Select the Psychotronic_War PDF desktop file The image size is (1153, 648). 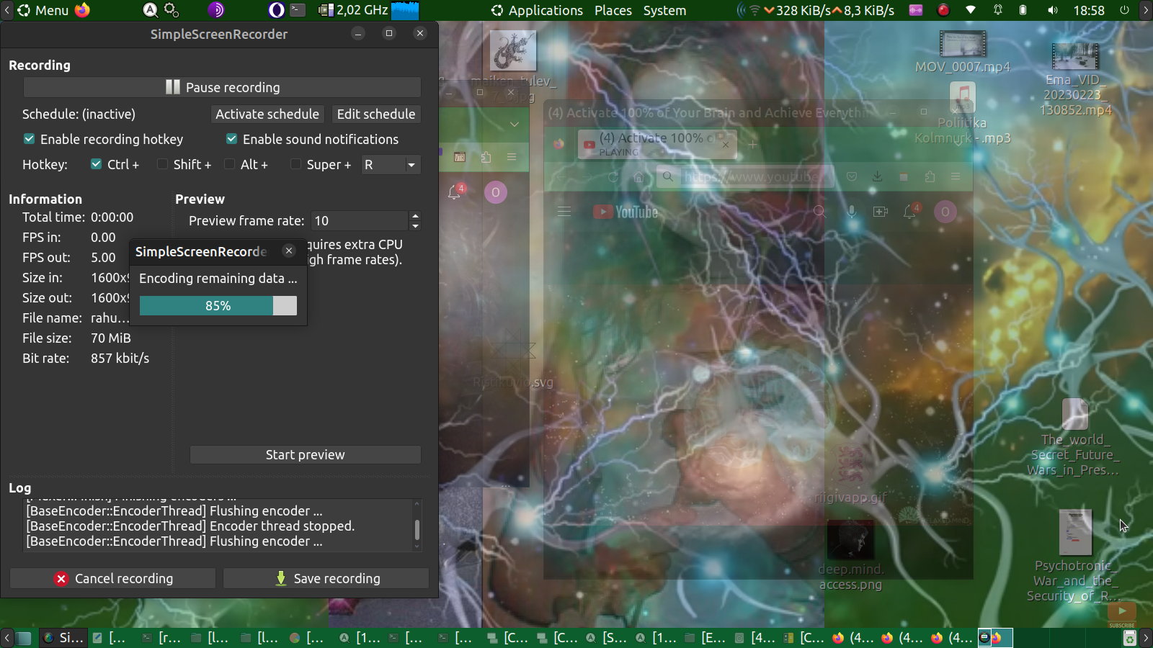click(1074, 556)
